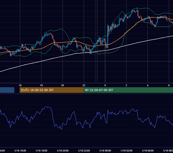Click the "18" hour label on the upper axis

click(41, 85)
